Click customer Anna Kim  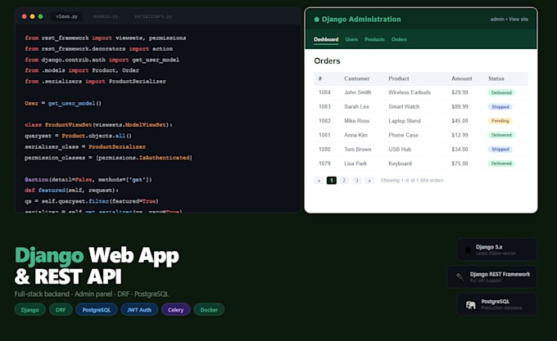click(356, 135)
